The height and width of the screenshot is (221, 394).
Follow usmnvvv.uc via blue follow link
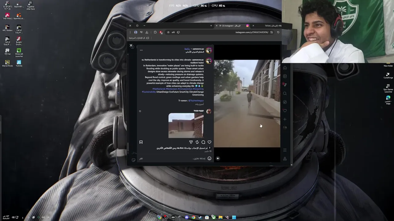coord(187,49)
